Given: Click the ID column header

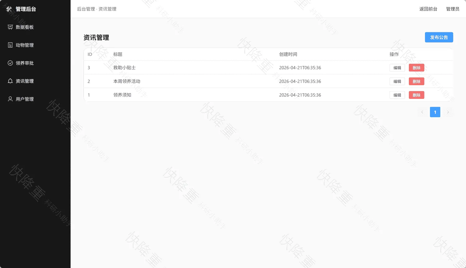Looking at the screenshot, I should [90, 54].
